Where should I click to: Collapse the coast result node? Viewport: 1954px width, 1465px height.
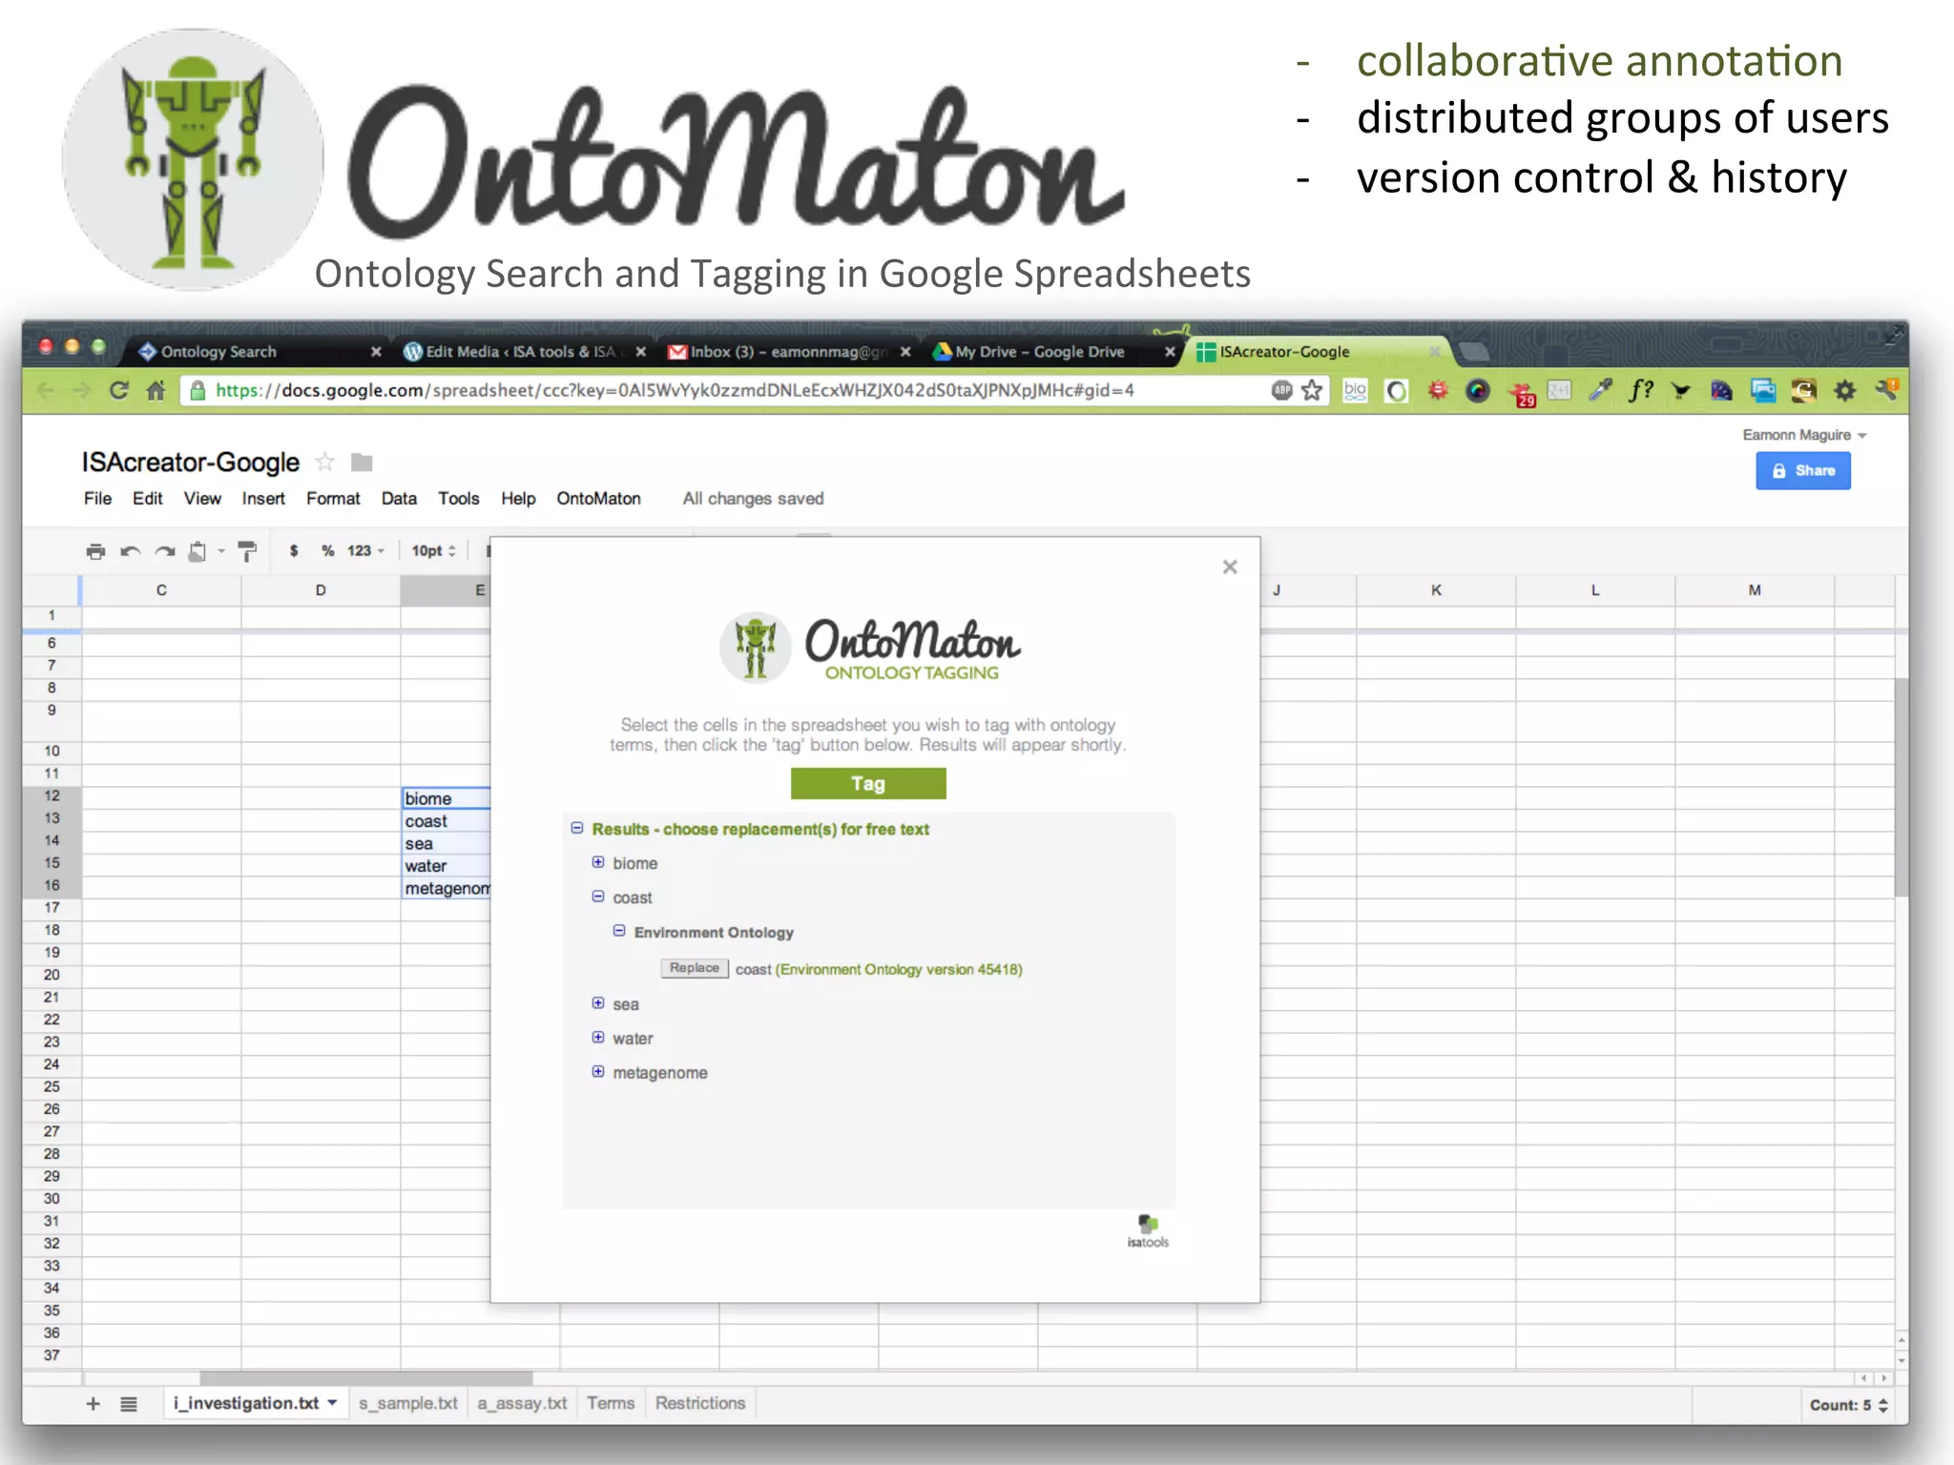click(x=598, y=897)
